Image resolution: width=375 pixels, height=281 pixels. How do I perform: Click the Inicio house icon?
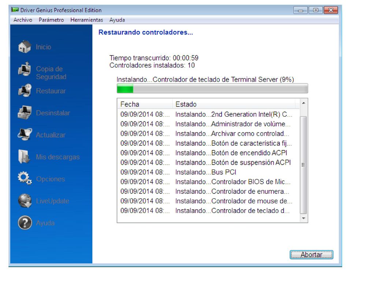coord(25,47)
